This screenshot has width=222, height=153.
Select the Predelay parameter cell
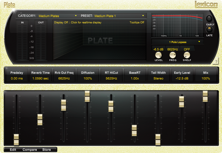[x=17, y=76]
